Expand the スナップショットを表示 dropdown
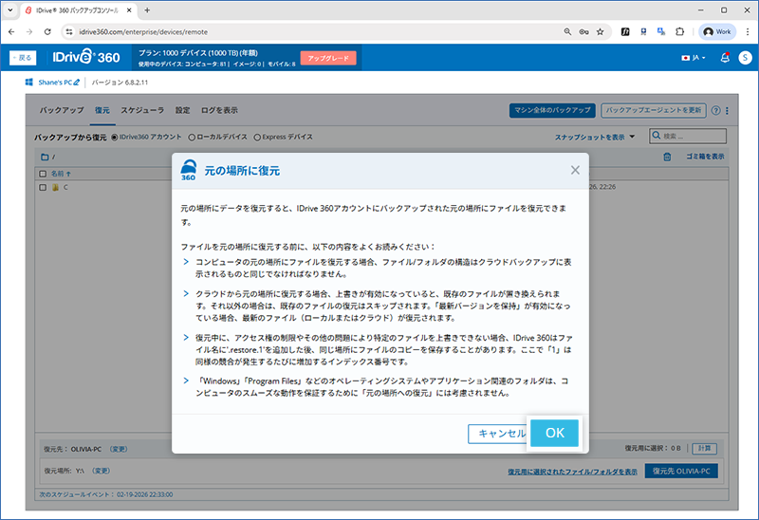This screenshot has height=520, width=759. click(595, 138)
